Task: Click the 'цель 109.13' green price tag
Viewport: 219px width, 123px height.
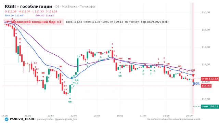Action: (x=210, y=107)
